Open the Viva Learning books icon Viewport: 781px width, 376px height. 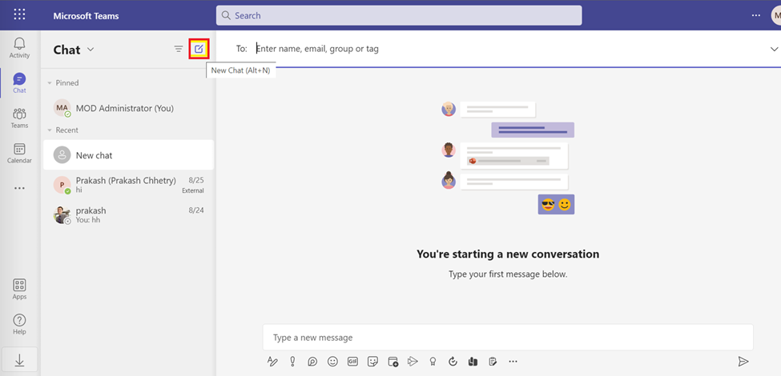pos(473,362)
